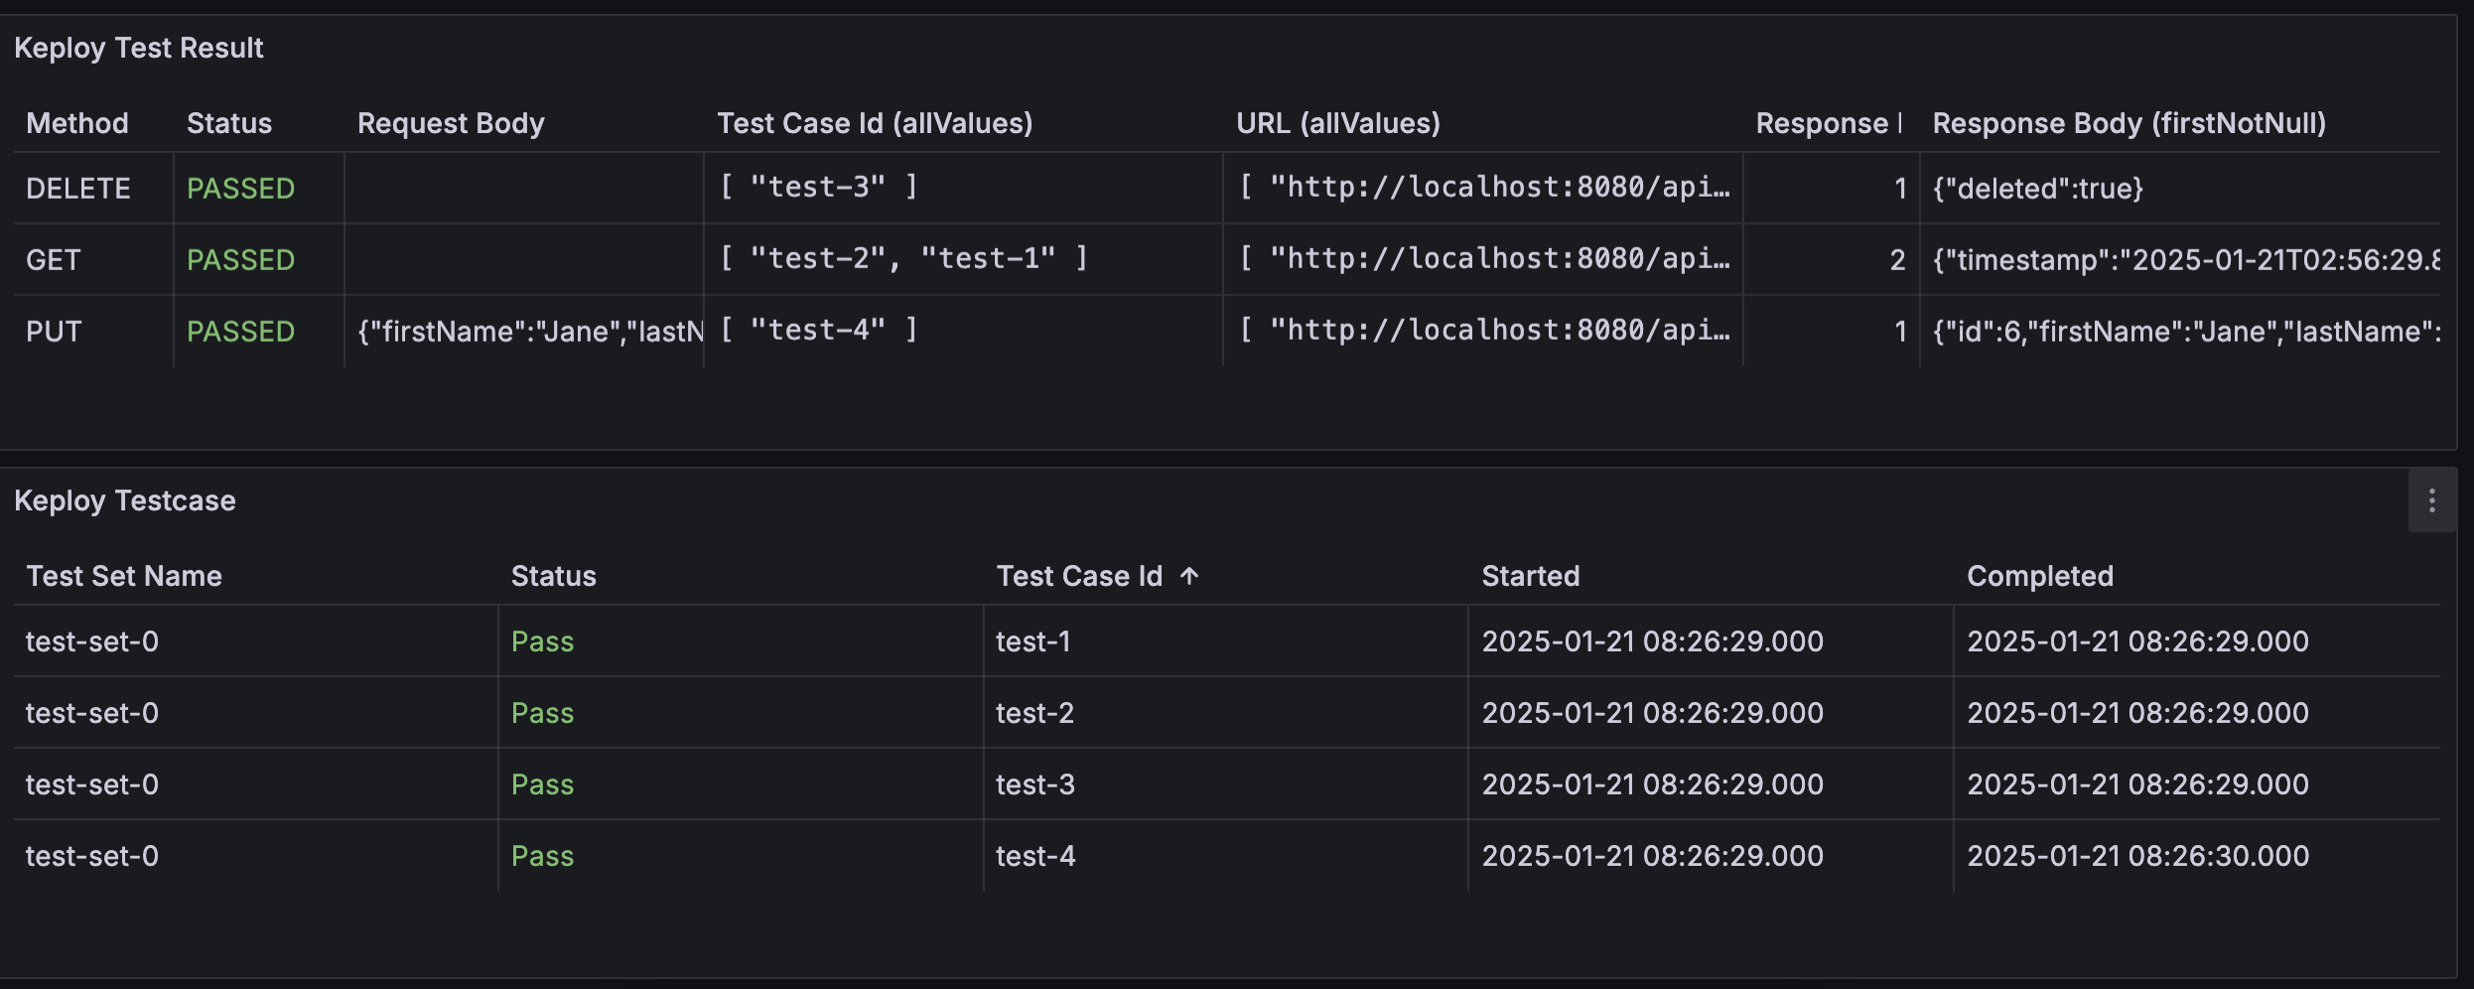Click the [ "test-4" ] test case cell
This screenshot has height=989, width=2474.
click(819, 330)
